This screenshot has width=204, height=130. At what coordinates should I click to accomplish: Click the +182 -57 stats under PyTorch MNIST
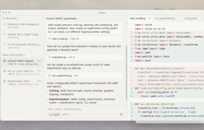click(12, 64)
